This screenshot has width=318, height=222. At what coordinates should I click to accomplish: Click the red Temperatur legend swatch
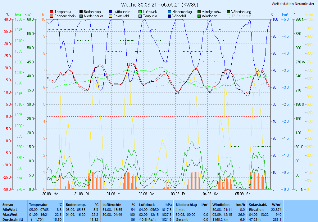[x=52, y=12]
